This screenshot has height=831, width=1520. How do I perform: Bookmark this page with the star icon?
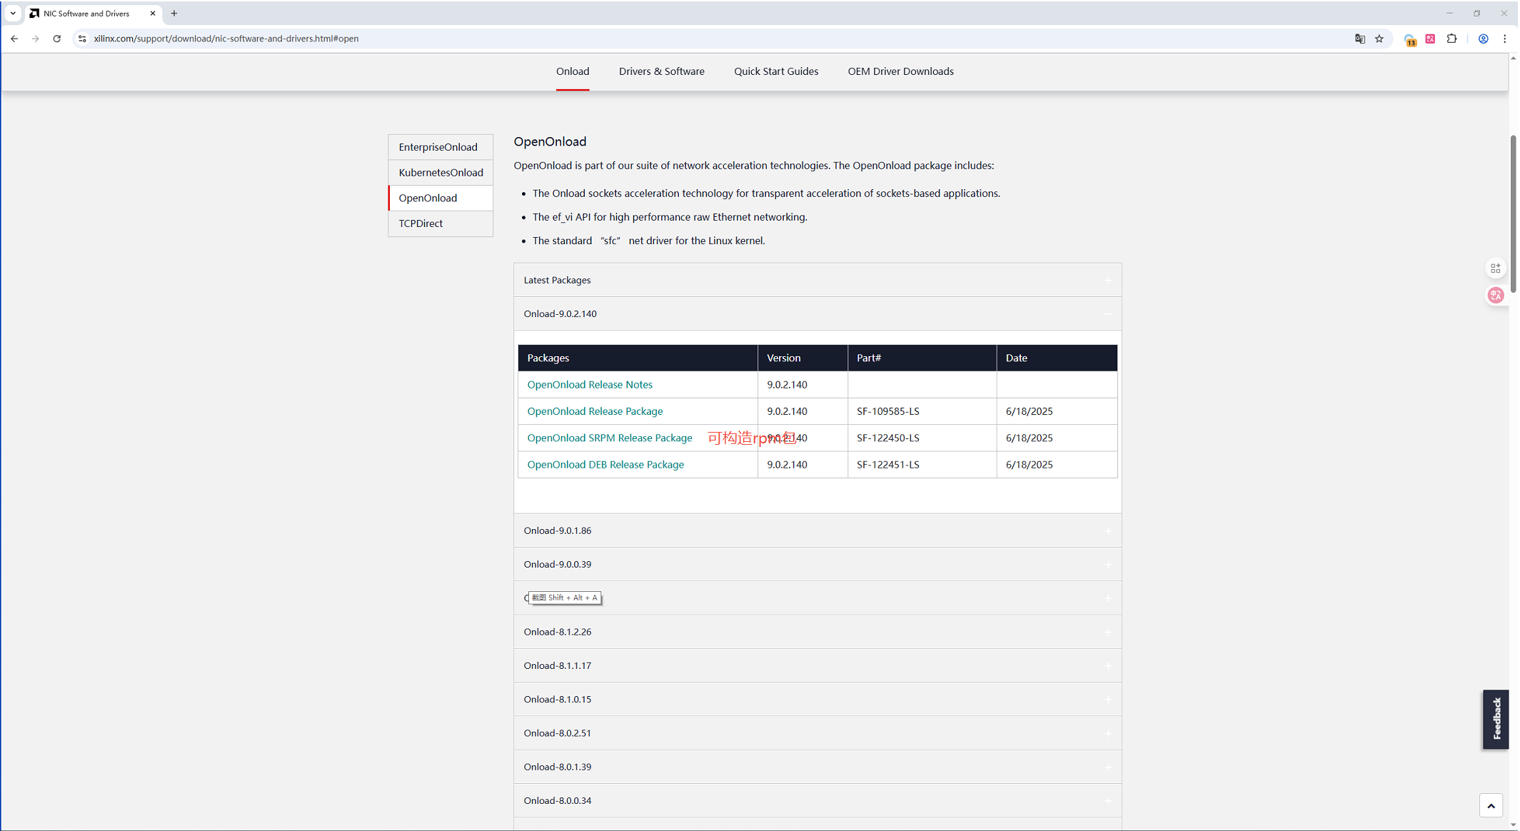pyautogui.click(x=1379, y=39)
